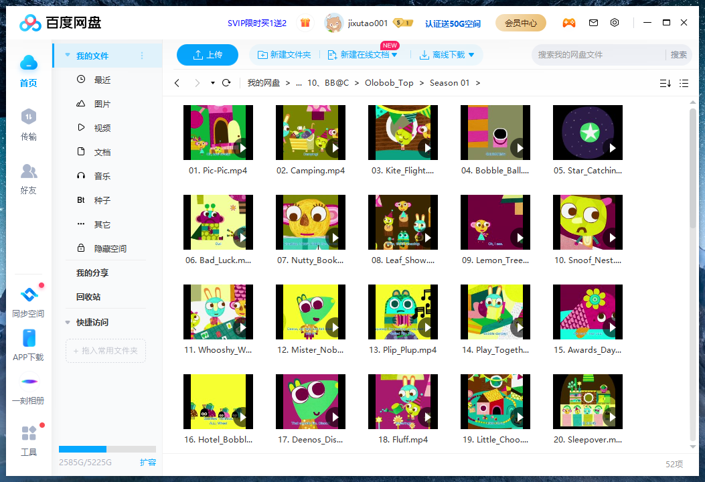Viewport: 705px width, 482px height.
Task: Select the 13. Plip_Plup.mp4 thumbnail
Action: pos(403,311)
